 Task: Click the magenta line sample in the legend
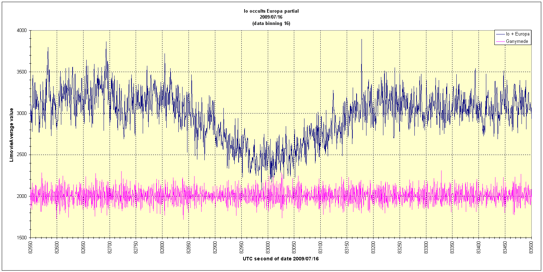coord(500,41)
